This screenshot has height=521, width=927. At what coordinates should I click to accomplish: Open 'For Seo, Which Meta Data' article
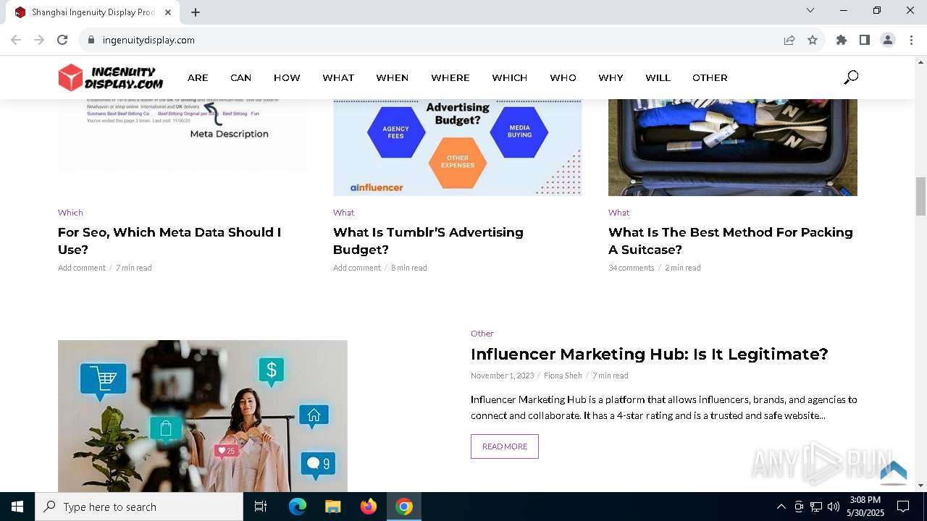coord(169,241)
